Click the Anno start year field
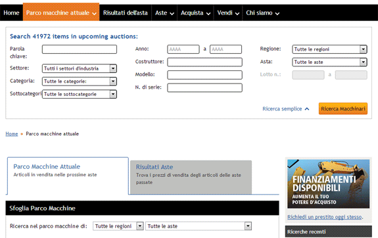Image resolution: width=378 pixels, height=238 pixels. 183,49
